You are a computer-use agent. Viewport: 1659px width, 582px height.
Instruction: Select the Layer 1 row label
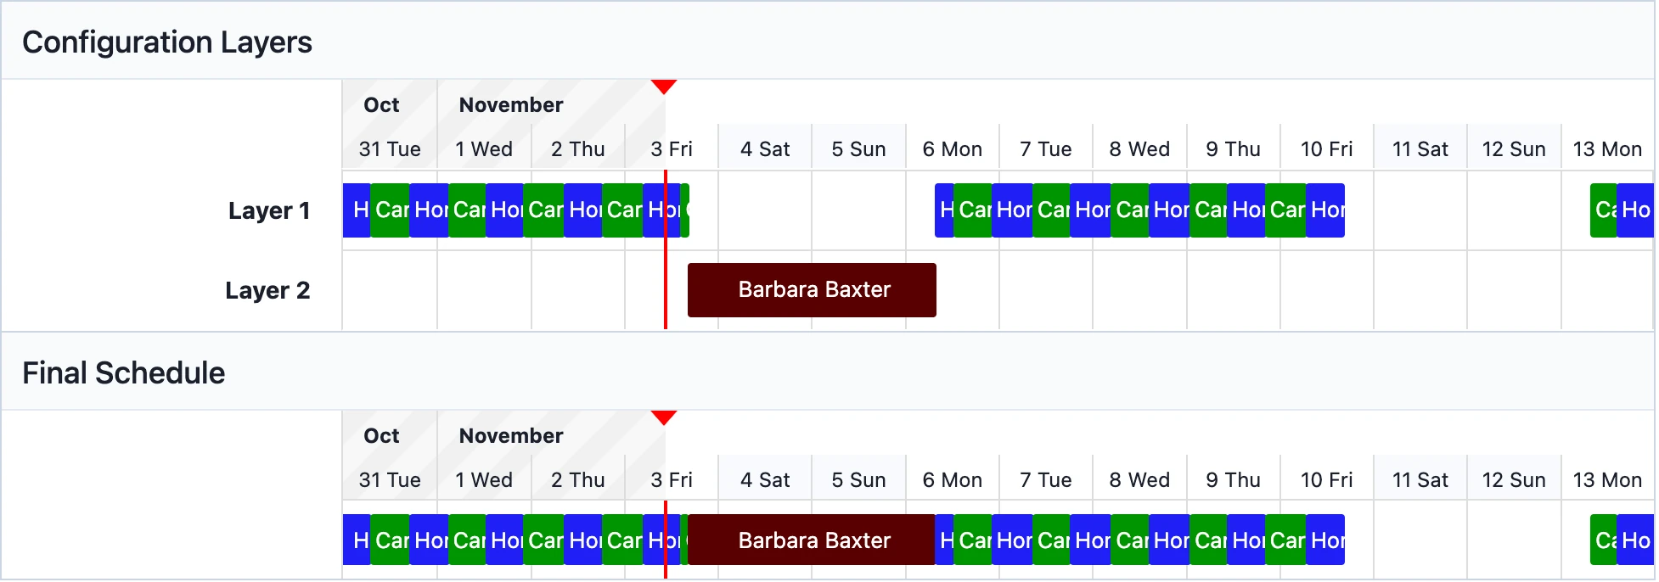tap(269, 210)
